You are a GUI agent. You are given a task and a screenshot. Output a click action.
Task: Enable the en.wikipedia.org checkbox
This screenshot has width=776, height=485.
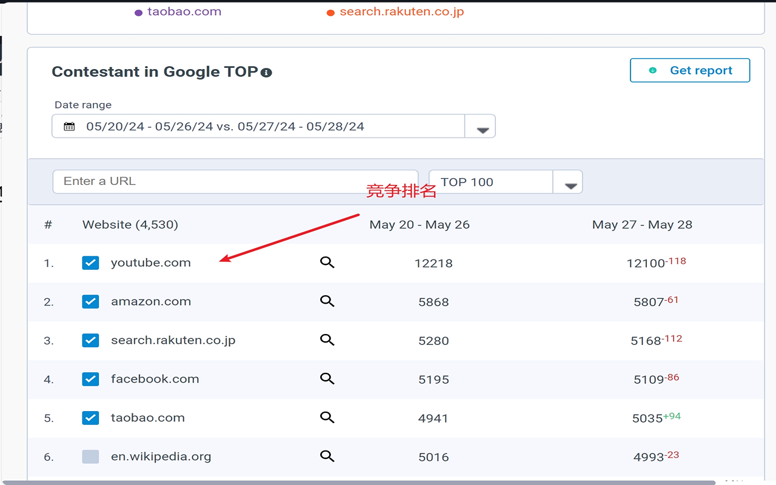point(90,457)
